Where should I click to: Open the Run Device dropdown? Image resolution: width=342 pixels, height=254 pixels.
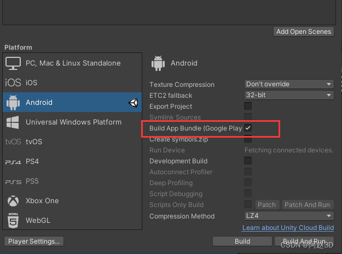coord(289,150)
